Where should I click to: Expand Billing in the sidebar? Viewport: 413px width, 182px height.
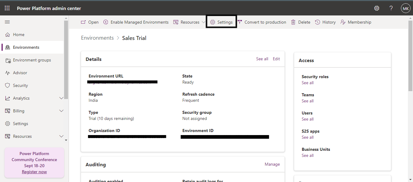61,111
